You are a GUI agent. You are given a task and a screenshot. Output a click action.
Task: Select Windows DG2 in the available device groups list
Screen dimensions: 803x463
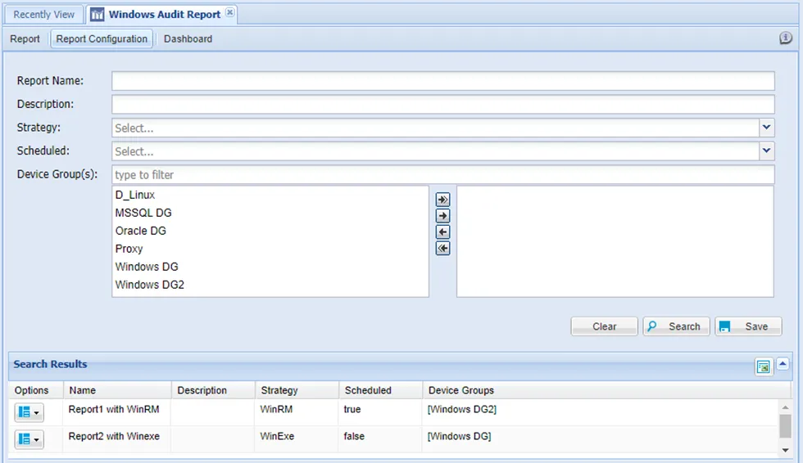click(x=270, y=284)
